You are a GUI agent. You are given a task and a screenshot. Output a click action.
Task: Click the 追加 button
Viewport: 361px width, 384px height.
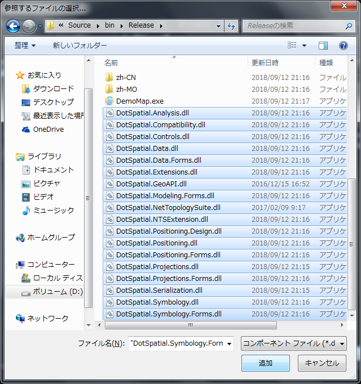(266, 363)
